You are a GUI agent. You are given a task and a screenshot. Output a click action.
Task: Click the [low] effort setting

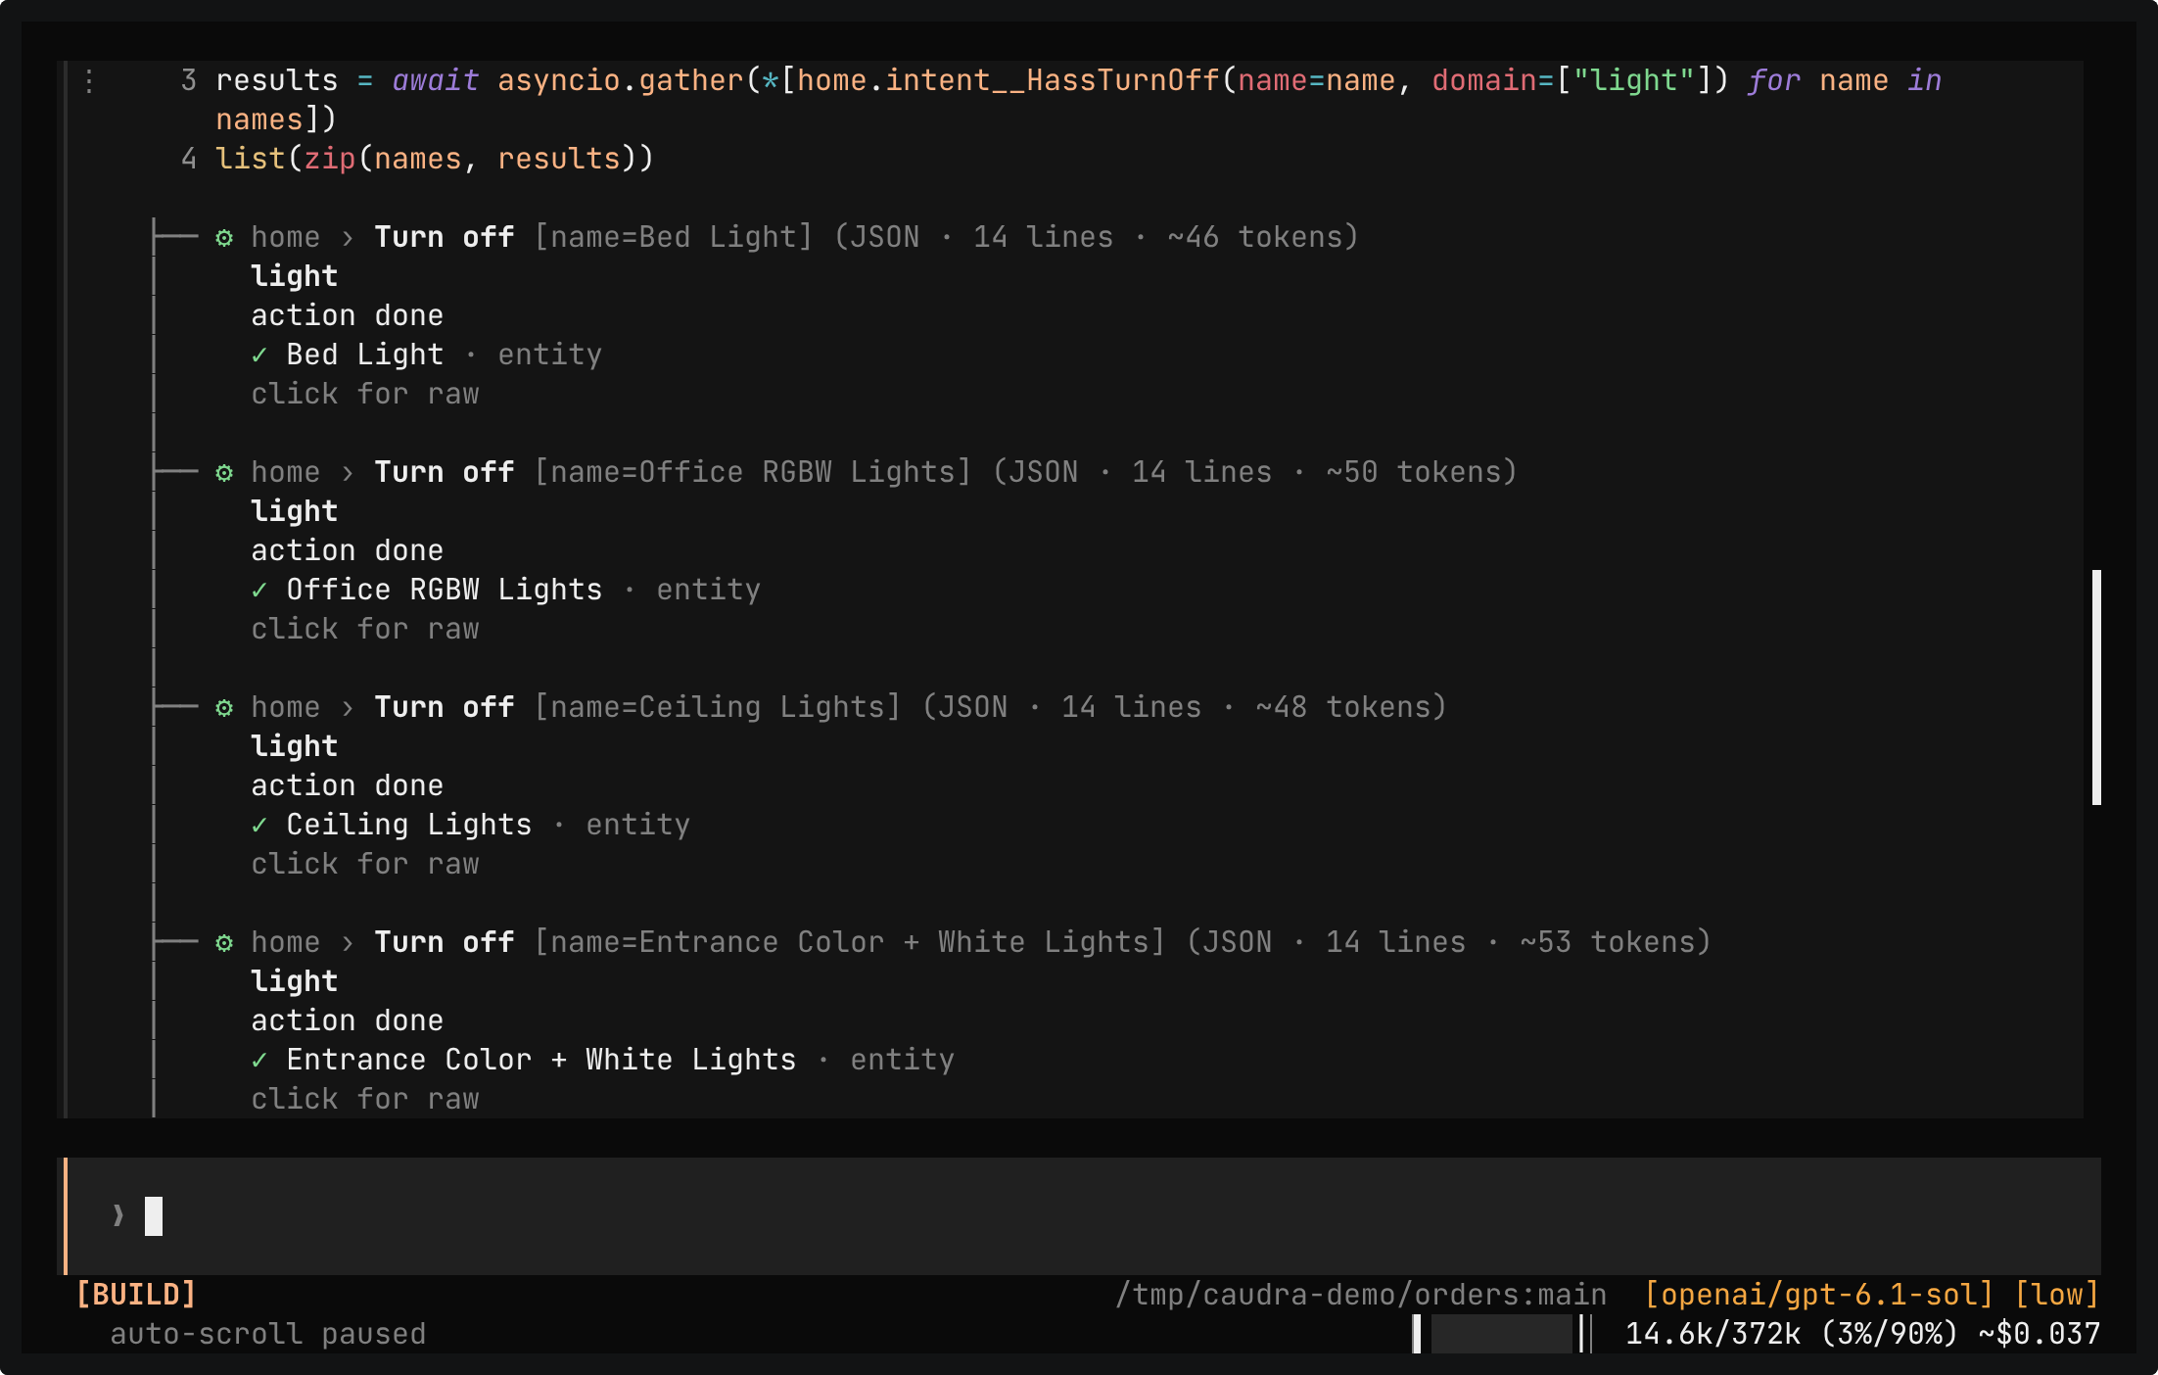coord(2057,1295)
